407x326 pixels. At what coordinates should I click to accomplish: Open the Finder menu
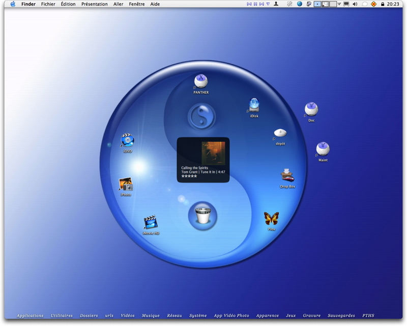coord(28,4)
